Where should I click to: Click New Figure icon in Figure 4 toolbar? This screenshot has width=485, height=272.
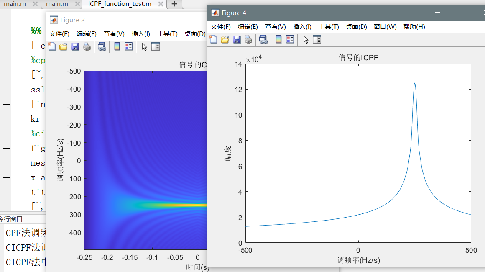(x=213, y=40)
